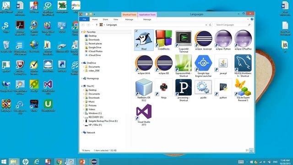Select the eclipse Javascript shortcut
293x165 pixels.
coord(203,40)
